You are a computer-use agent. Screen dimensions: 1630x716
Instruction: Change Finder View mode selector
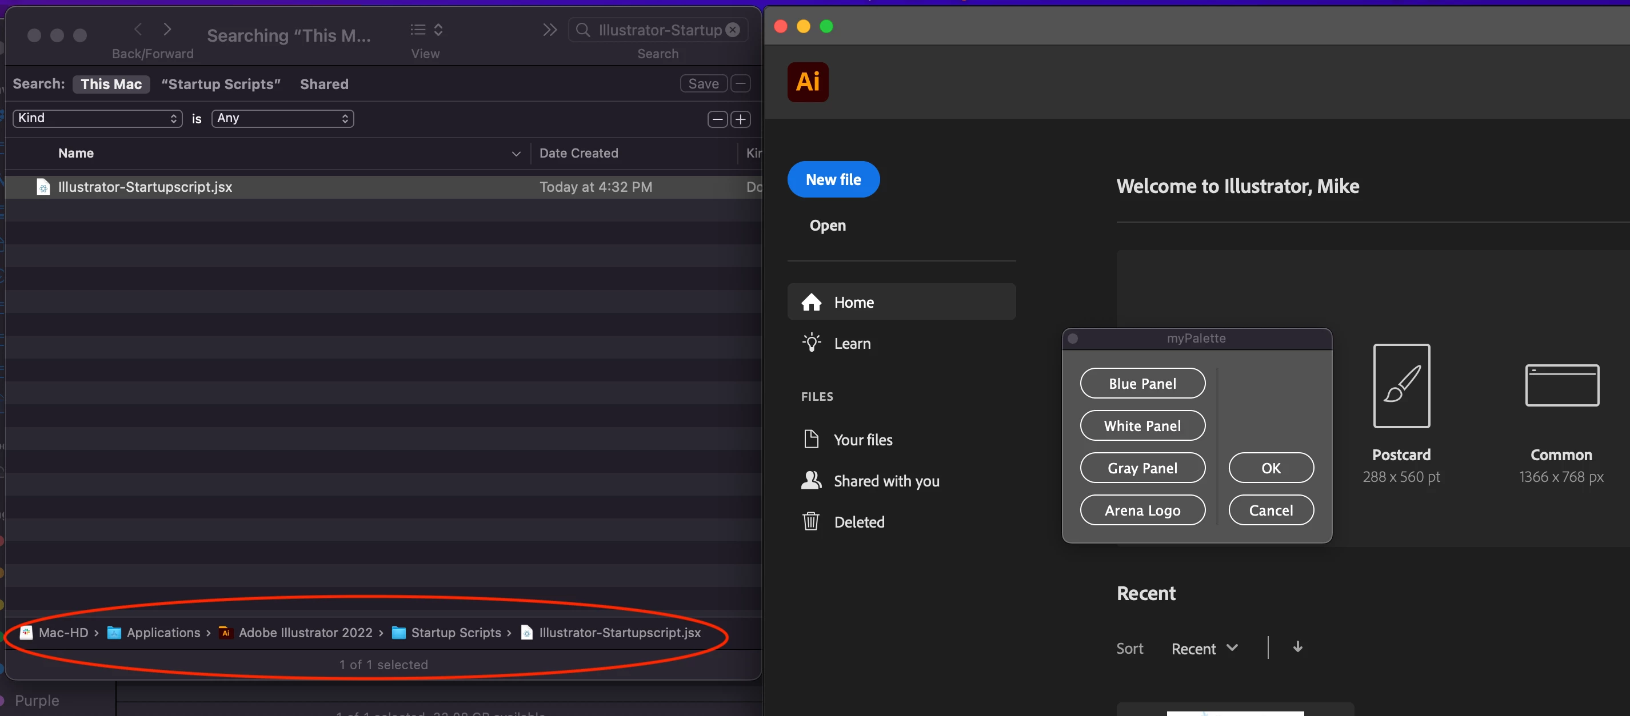click(426, 30)
